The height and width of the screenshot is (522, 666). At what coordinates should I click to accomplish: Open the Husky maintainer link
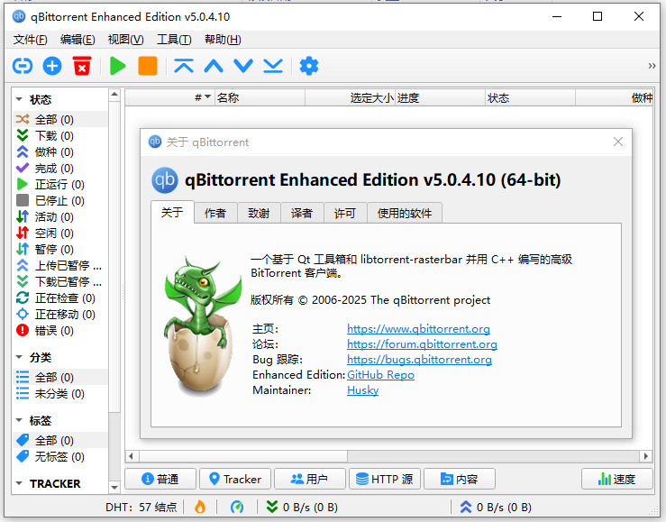coord(362,389)
